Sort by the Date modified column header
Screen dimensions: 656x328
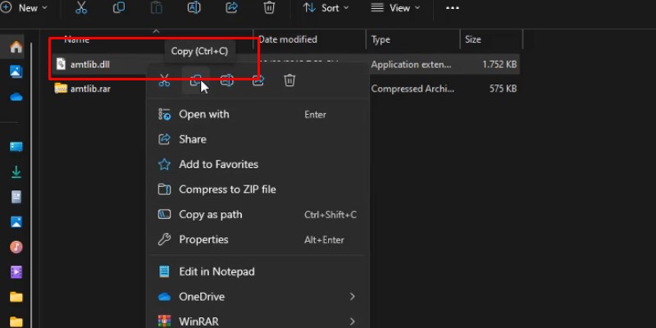[287, 39]
